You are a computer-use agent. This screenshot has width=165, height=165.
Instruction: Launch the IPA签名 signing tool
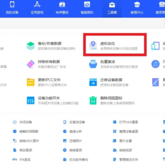tap(22, 159)
